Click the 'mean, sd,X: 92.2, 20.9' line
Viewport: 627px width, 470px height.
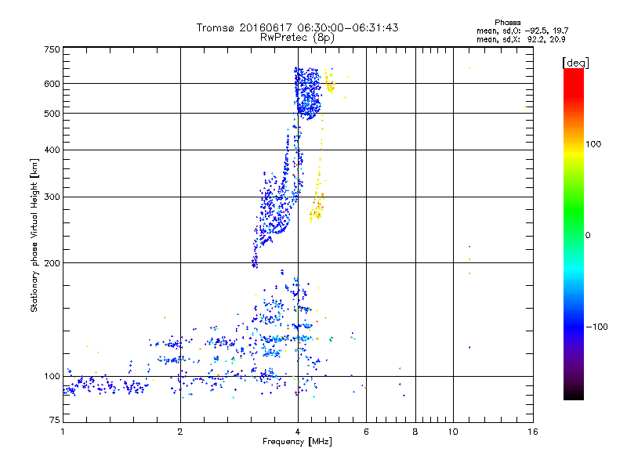coord(520,39)
